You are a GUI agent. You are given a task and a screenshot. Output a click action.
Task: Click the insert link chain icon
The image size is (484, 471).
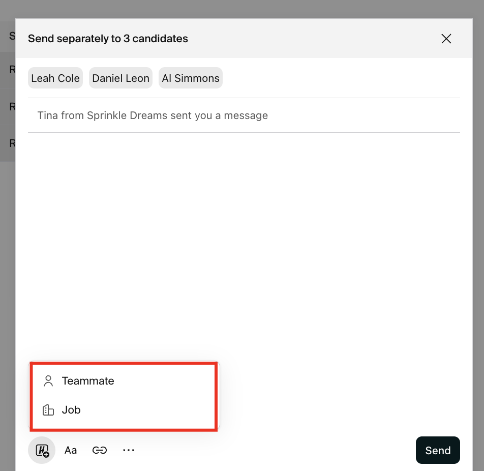coord(100,450)
